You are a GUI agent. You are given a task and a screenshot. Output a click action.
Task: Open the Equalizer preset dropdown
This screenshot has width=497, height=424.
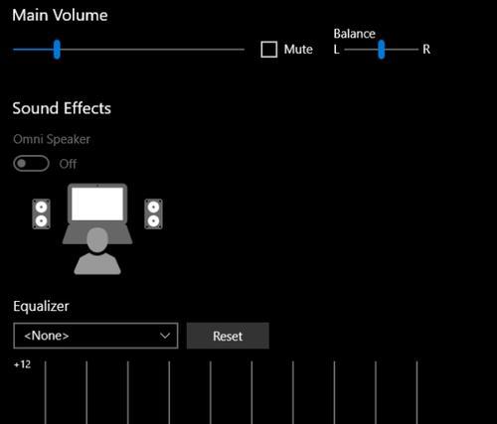[95, 336]
